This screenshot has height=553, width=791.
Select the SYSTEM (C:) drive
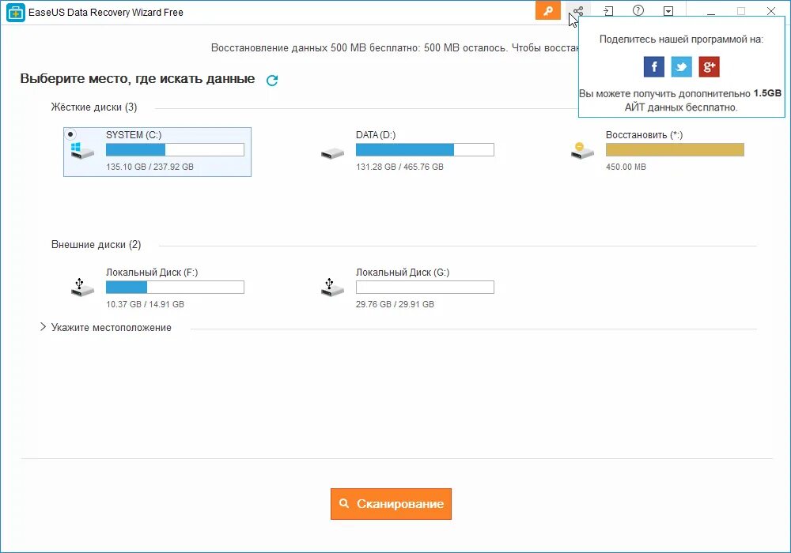pos(157,150)
